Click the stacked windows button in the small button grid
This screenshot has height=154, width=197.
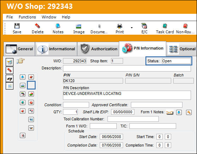tap(23, 94)
